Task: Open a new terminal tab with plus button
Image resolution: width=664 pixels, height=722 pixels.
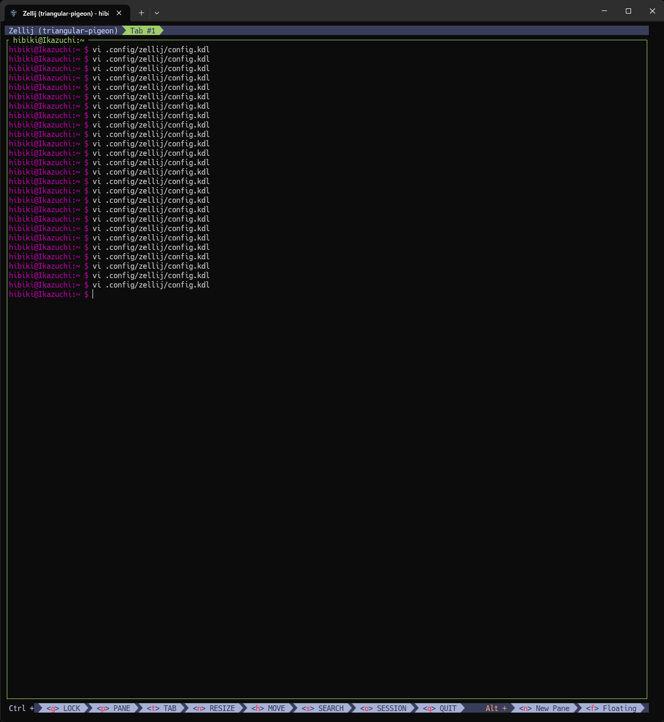Action: pos(141,13)
